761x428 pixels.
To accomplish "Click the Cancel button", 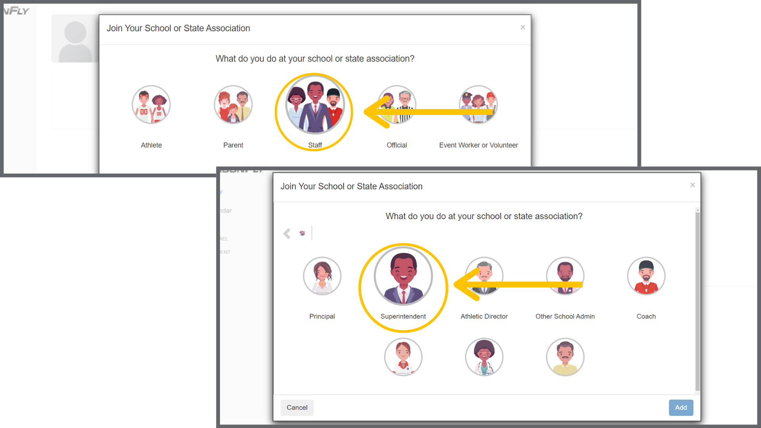I will pyautogui.click(x=297, y=407).
